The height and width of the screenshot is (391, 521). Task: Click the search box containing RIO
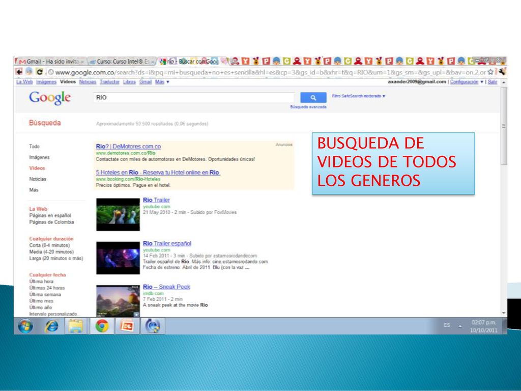click(194, 97)
